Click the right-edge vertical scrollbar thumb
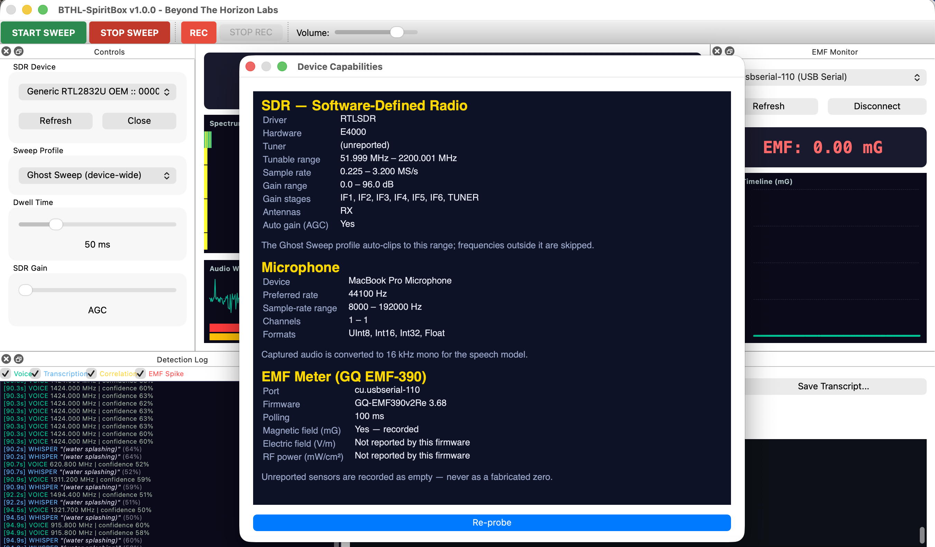The width and height of the screenshot is (935, 547). click(x=922, y=535)
